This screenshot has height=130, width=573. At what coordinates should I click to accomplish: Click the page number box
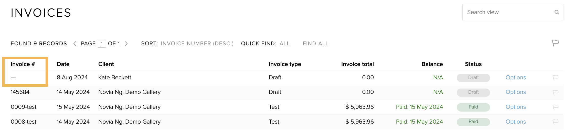pos(102,44)
